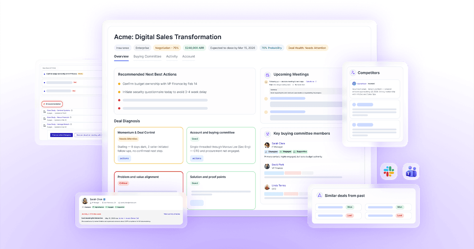Click the first upcoming meeting sender avatar
Image resolution: width=474 pixels, height=249 pixels.
[266, 82]
